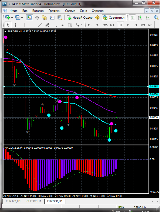Click the profiles icon
The image size is (162, 212).
click(x=18, y=18)
